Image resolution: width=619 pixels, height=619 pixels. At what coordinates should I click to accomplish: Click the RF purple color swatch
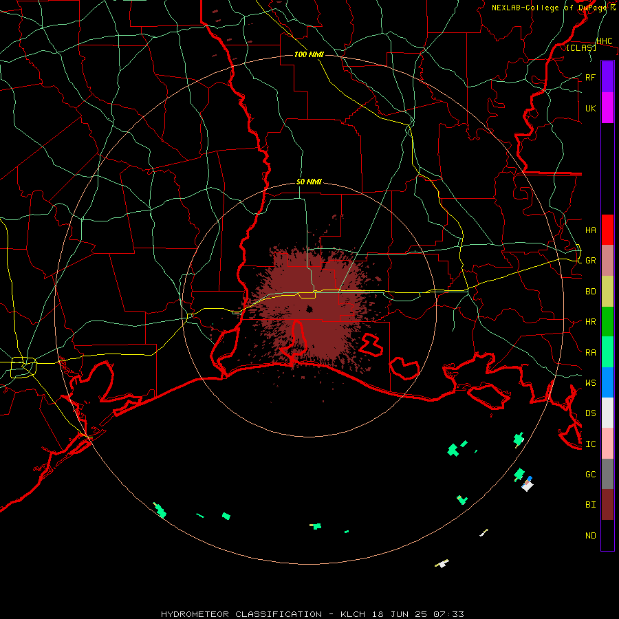click(x=607, y=77)
